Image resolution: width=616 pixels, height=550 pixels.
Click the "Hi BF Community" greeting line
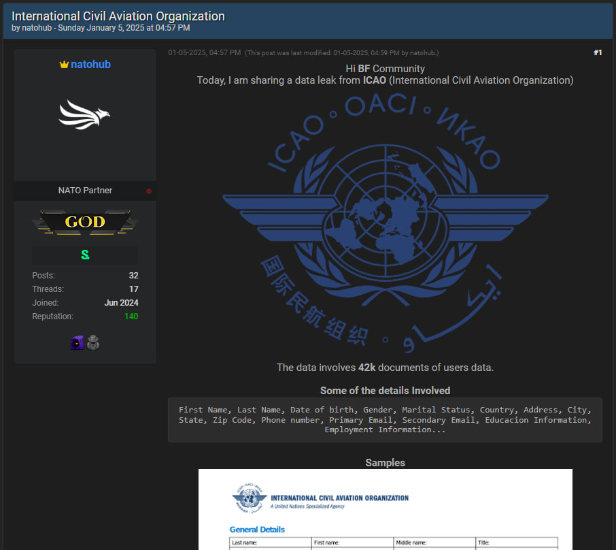point(385,69)
